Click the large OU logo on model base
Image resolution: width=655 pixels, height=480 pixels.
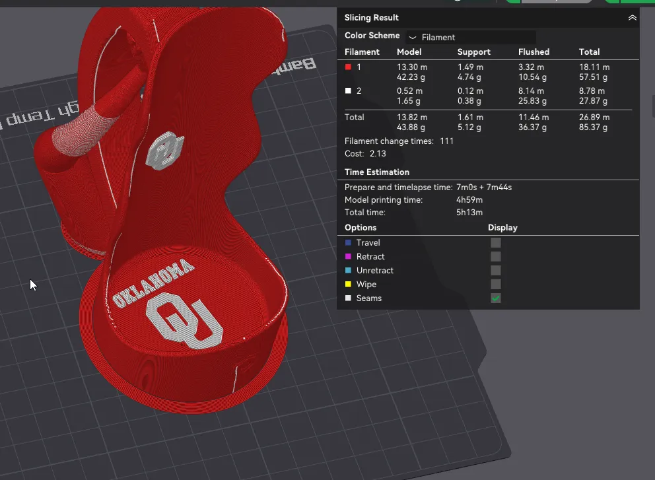click(x=184, y=320)
